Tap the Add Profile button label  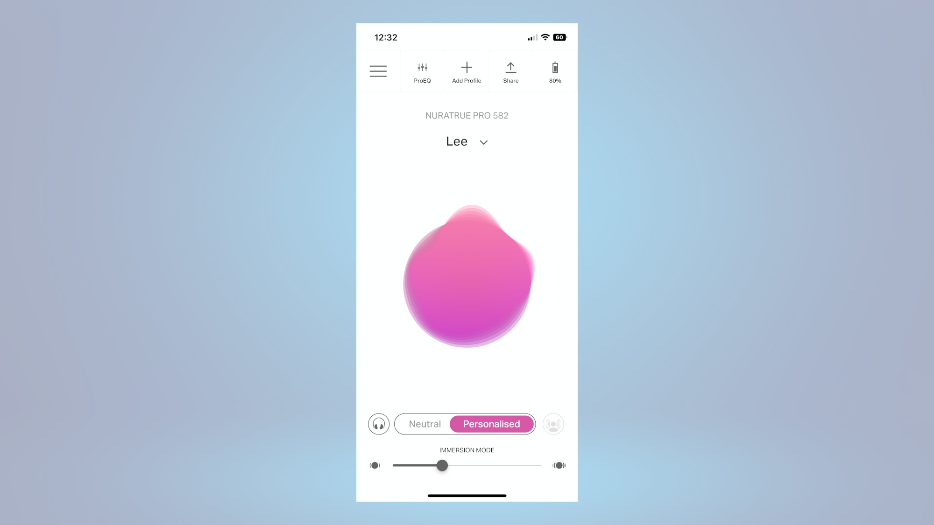(467, 80)
